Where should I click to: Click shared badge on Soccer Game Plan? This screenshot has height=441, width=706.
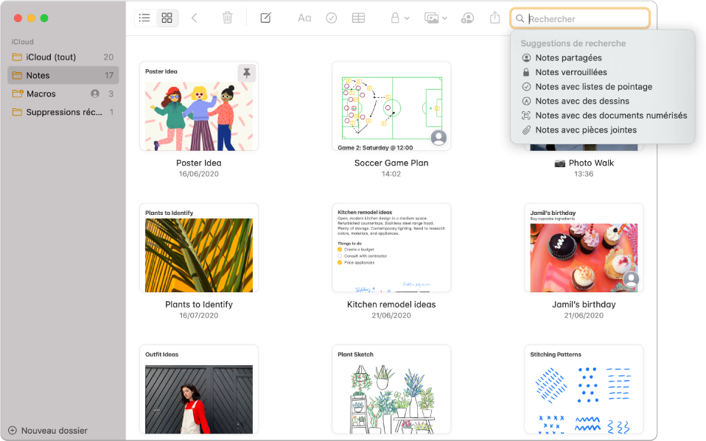[438, 138]
